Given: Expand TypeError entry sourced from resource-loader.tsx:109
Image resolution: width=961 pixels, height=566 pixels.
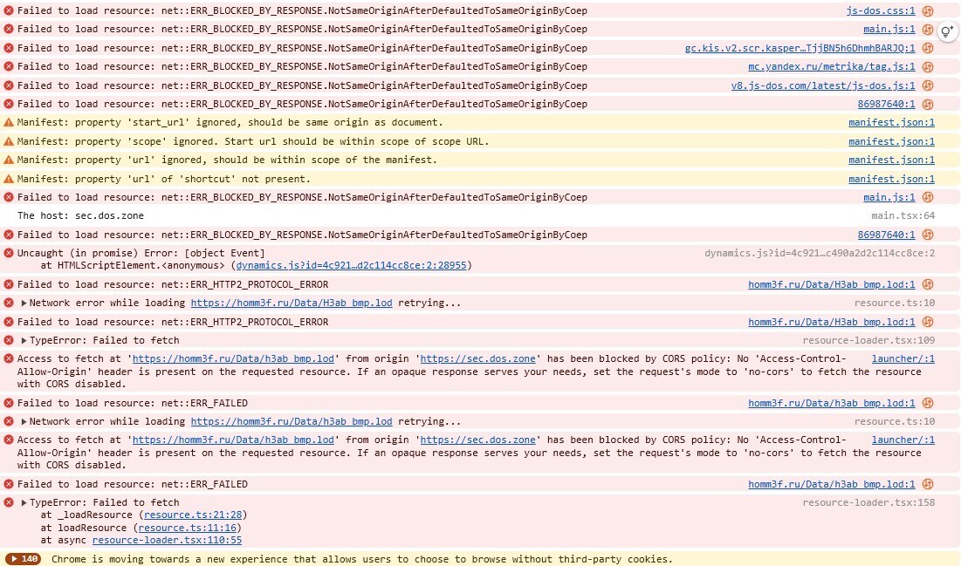Looking at the screenshot, I should 24,341.
